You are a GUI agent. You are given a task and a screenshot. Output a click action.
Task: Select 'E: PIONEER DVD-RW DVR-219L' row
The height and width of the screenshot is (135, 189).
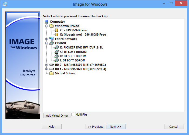click(82, 47)
